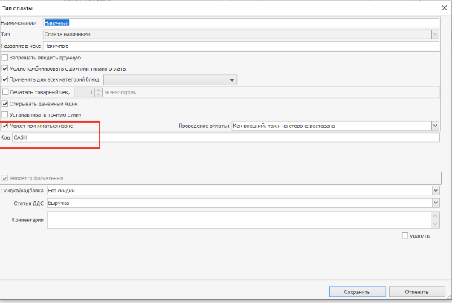Expand the dish categories dropdown
This screenshot has width=452, height=303.
(x=232, y=80)
